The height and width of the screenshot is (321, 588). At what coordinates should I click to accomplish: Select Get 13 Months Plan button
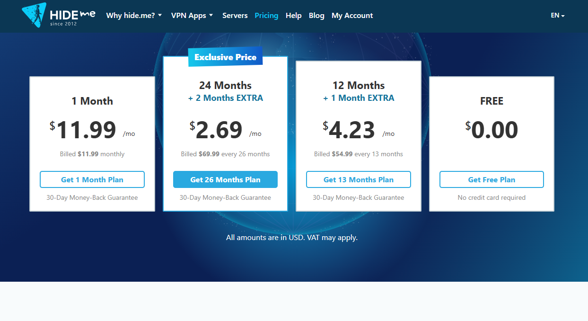tap(359, 179)
